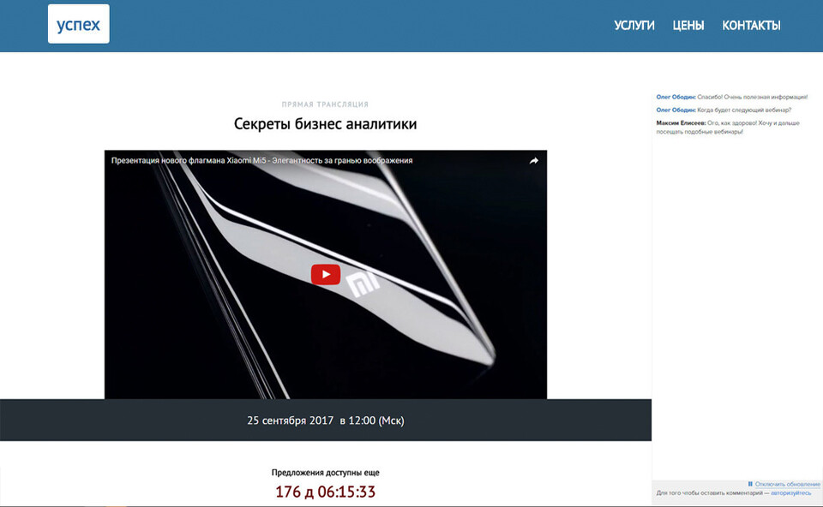Click the countdown timer «176 д 06:15:33»
Viewport: 823px width, 507px height.
pos(326,492)
